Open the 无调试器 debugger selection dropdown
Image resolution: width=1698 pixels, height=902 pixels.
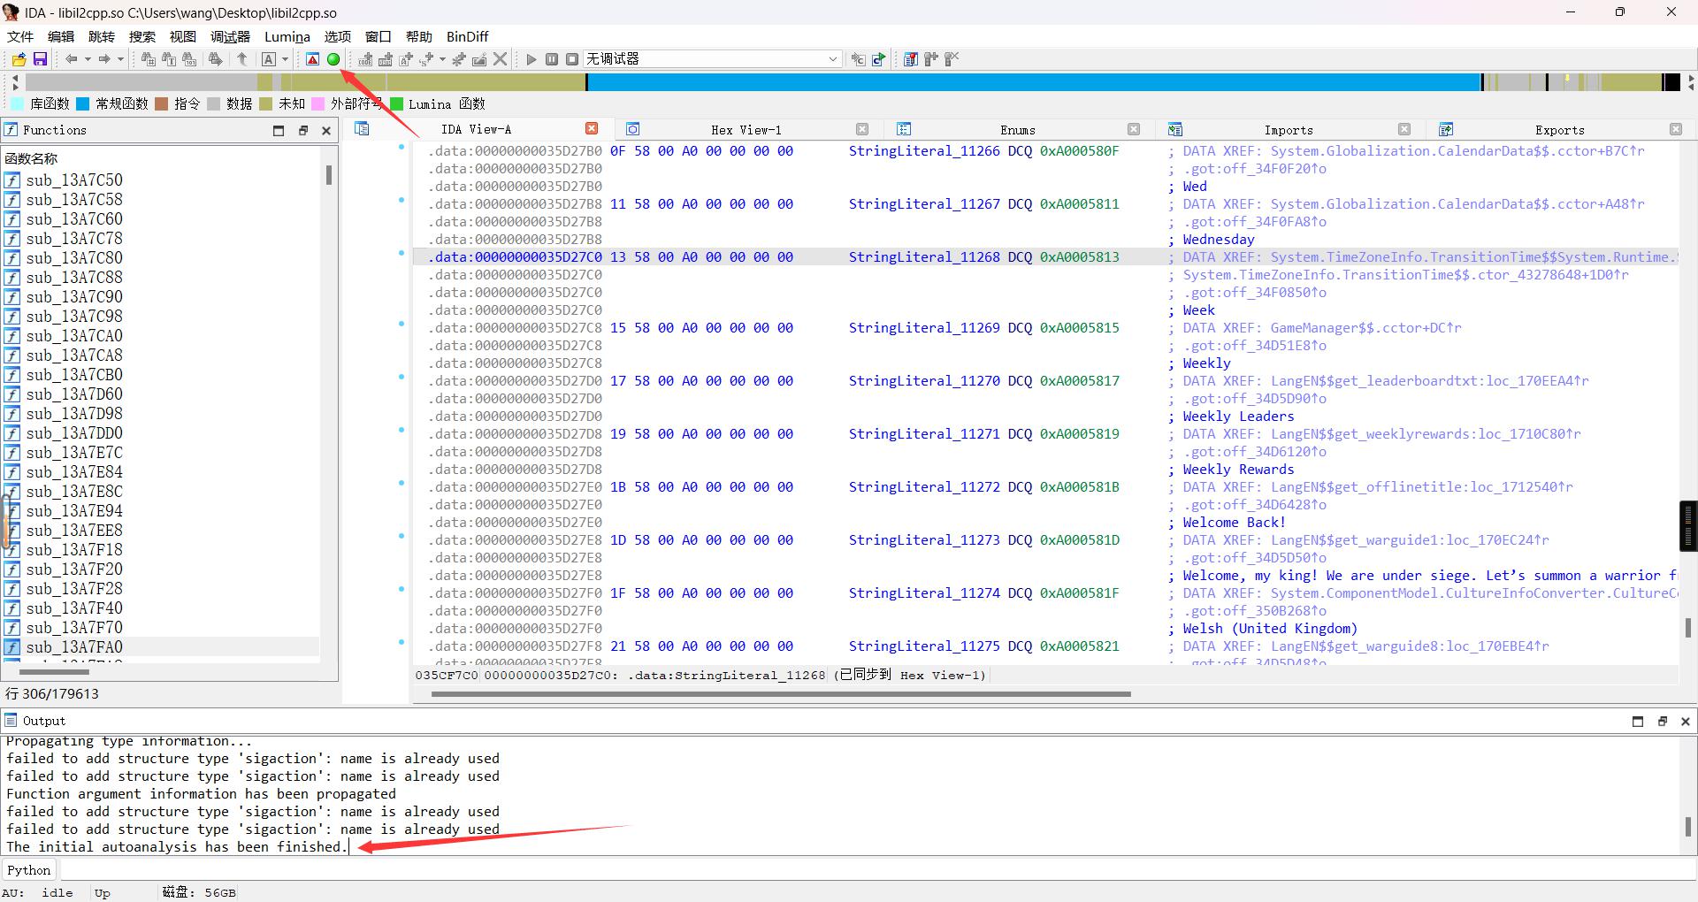click(x=712, y=59)
